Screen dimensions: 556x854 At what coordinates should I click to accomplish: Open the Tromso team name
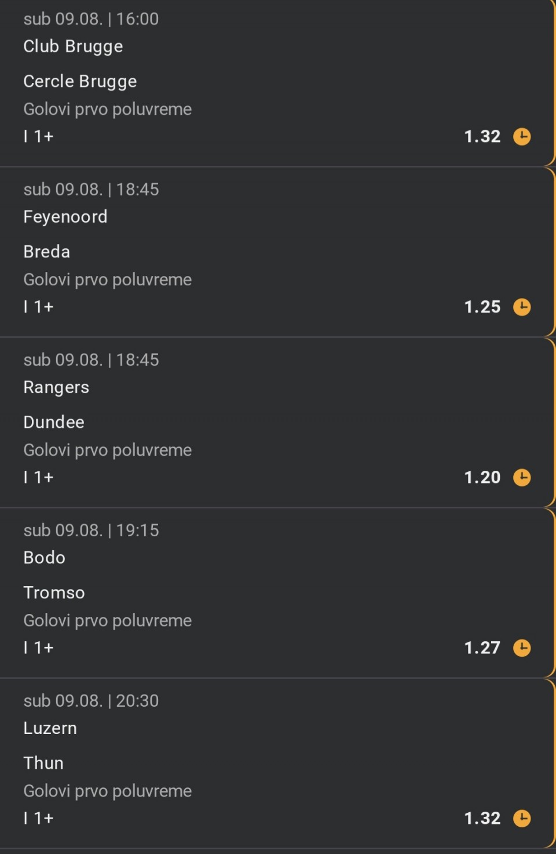point(54,593)
